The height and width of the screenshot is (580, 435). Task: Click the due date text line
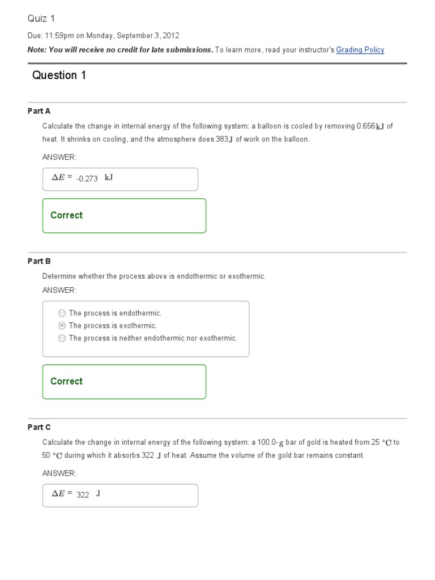coord(103,35)
